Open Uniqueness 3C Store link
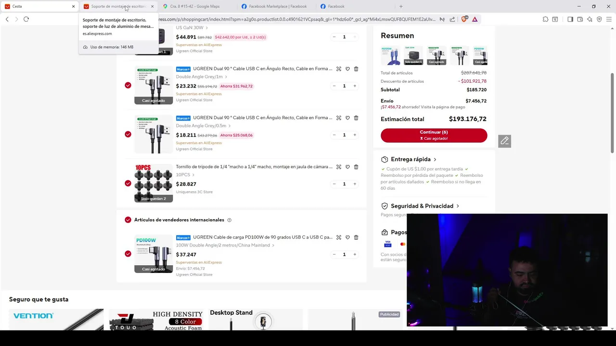The height and width of the screenshot is (346, 616). pyautogui.click(x=194, y=192)
